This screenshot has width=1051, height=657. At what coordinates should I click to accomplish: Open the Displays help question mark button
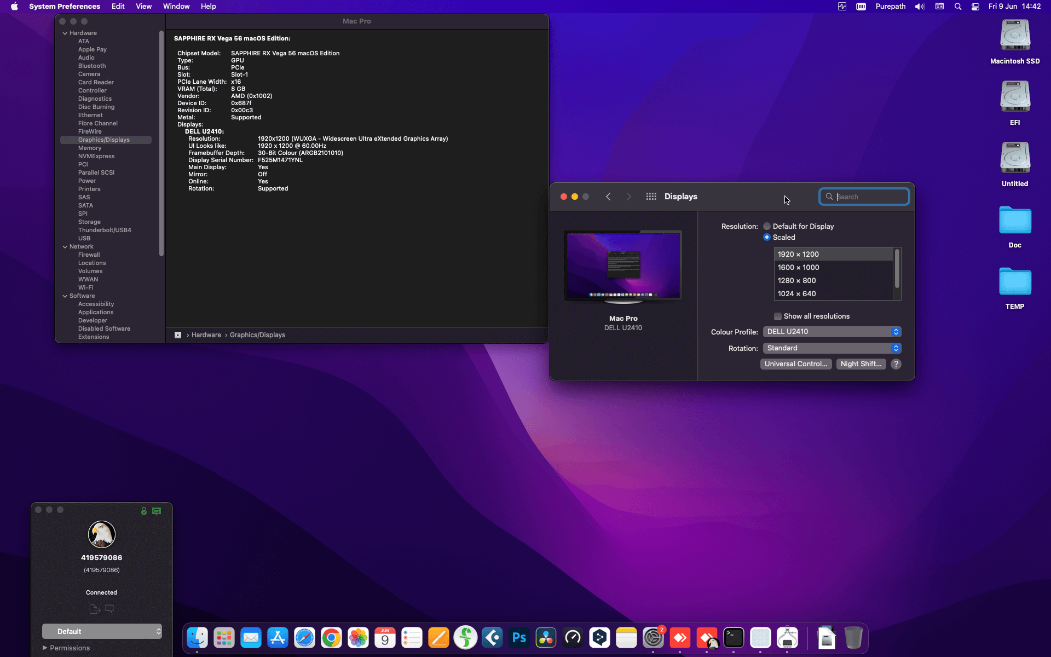896,364
